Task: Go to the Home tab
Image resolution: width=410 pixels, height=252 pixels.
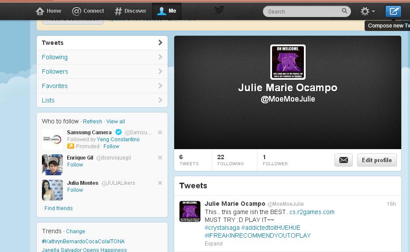Action: click(48, 11)
